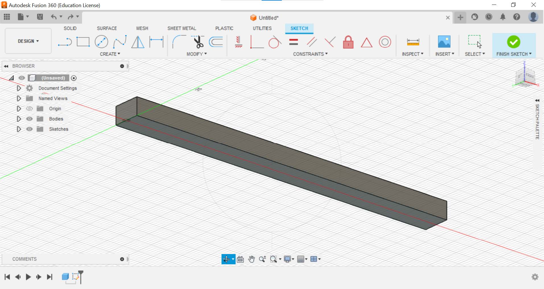This screenshot has height=289, width=544.
Task: Switch to the PLASTIC tab
Action: (x=224, y=28)
